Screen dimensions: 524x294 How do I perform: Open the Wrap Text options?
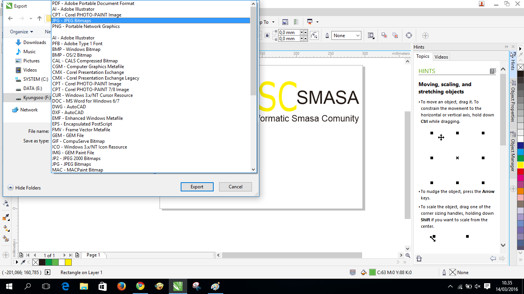(371, 36)
